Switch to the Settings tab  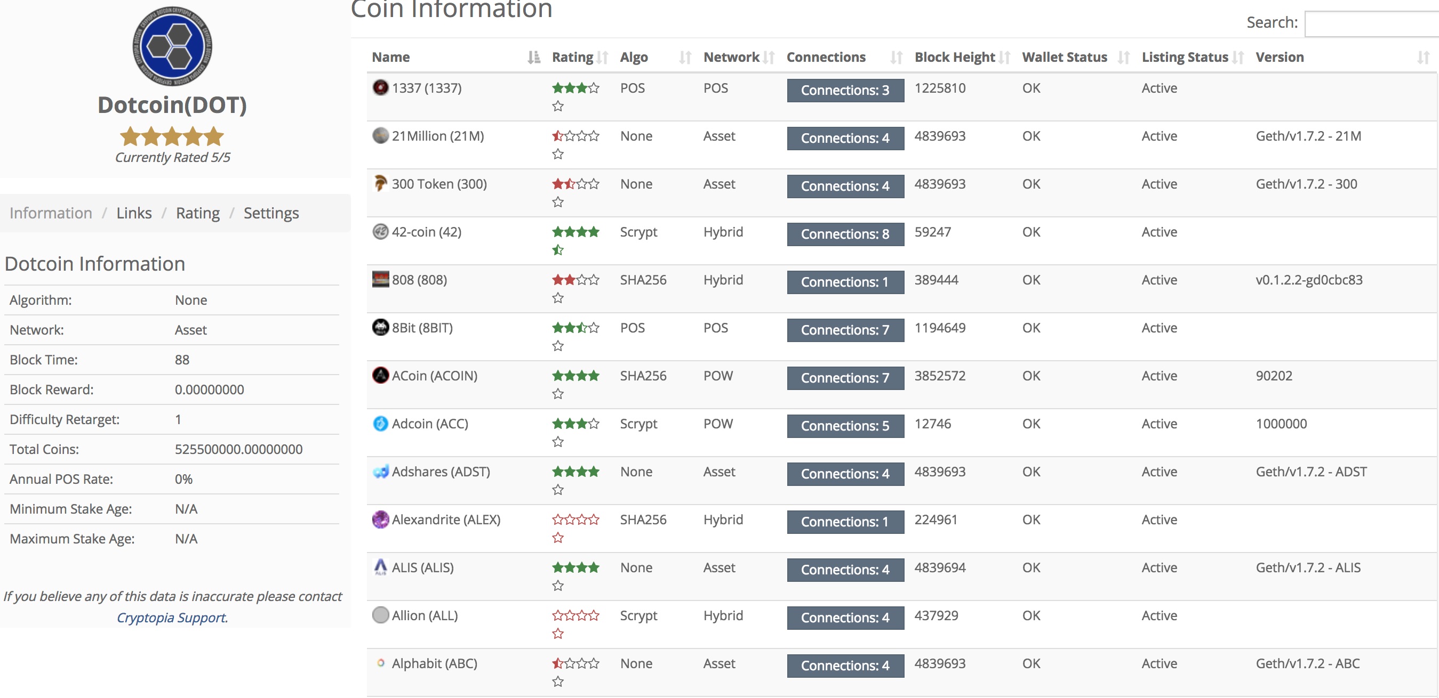pyautogui.click(x=271, y=213)
